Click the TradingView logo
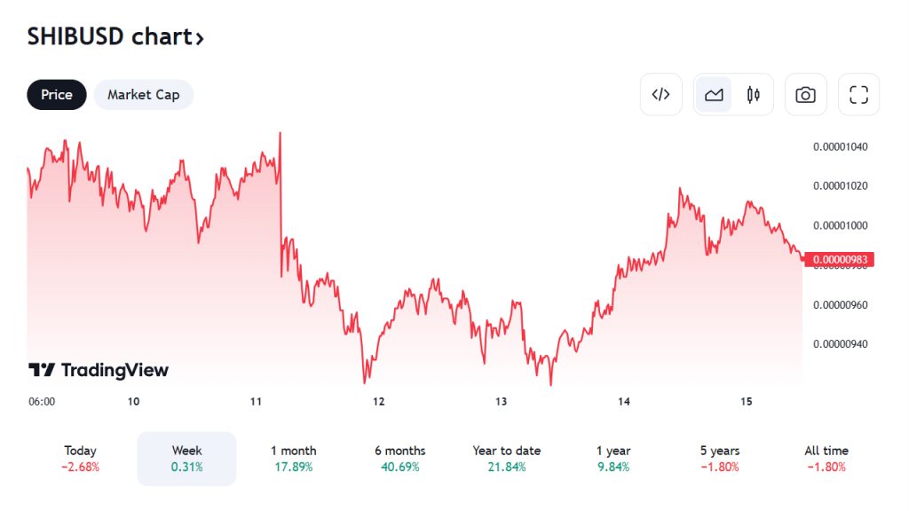Screen dimensions: 909x511 (x=99, y=370)
